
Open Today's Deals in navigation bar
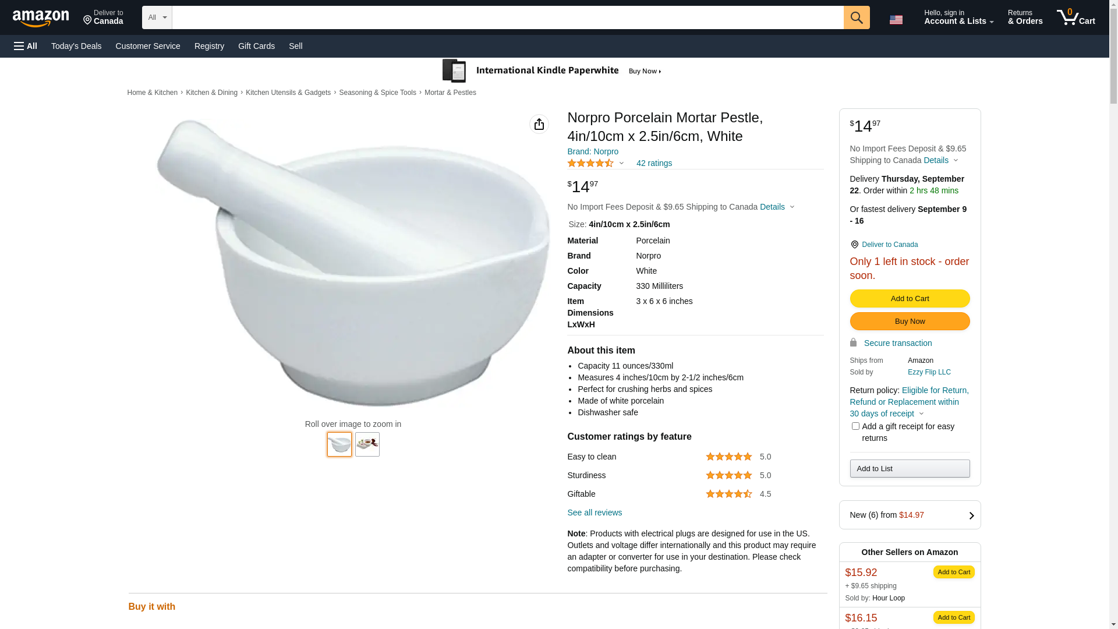76,46
